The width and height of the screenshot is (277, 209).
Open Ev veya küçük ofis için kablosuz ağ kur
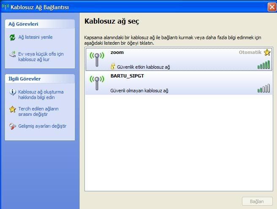pyautogui.click(x=41, y=57)
